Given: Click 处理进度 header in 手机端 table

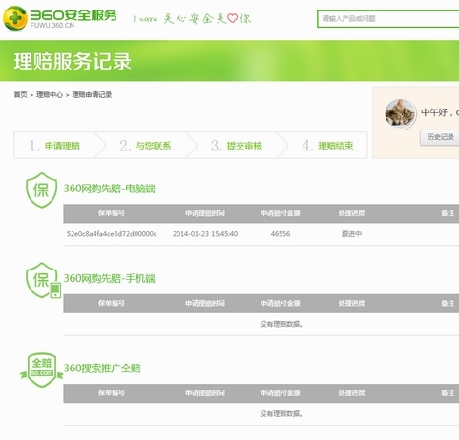Looking at the screenshot, I should coord(351,303).
